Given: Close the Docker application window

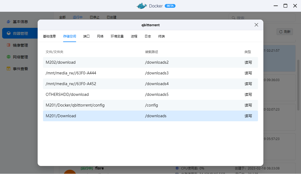Looking at the screenshot, I should 295,6.
